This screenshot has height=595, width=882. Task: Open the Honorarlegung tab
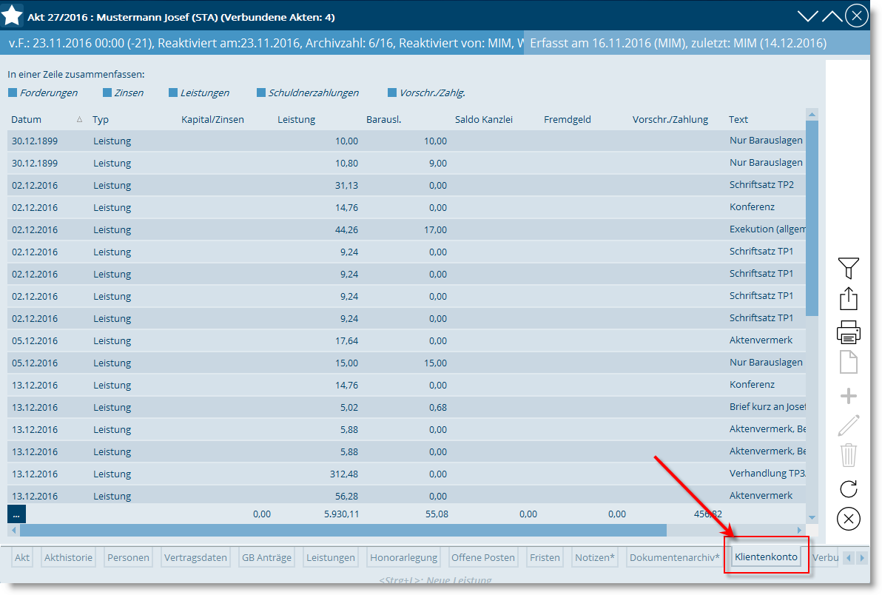click(404, 558)
